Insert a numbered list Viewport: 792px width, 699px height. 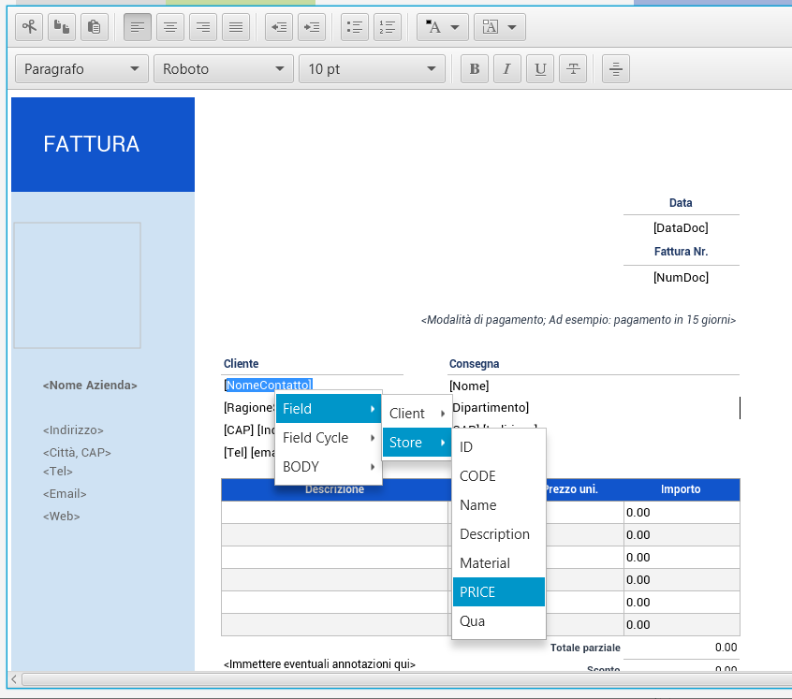[388, 27]
